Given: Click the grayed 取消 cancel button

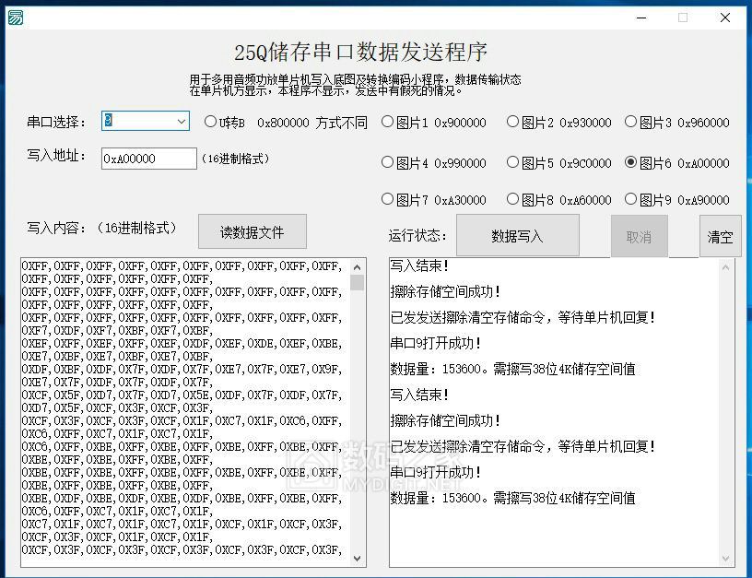Looking at the screenshot, I should tap(639, 235).
